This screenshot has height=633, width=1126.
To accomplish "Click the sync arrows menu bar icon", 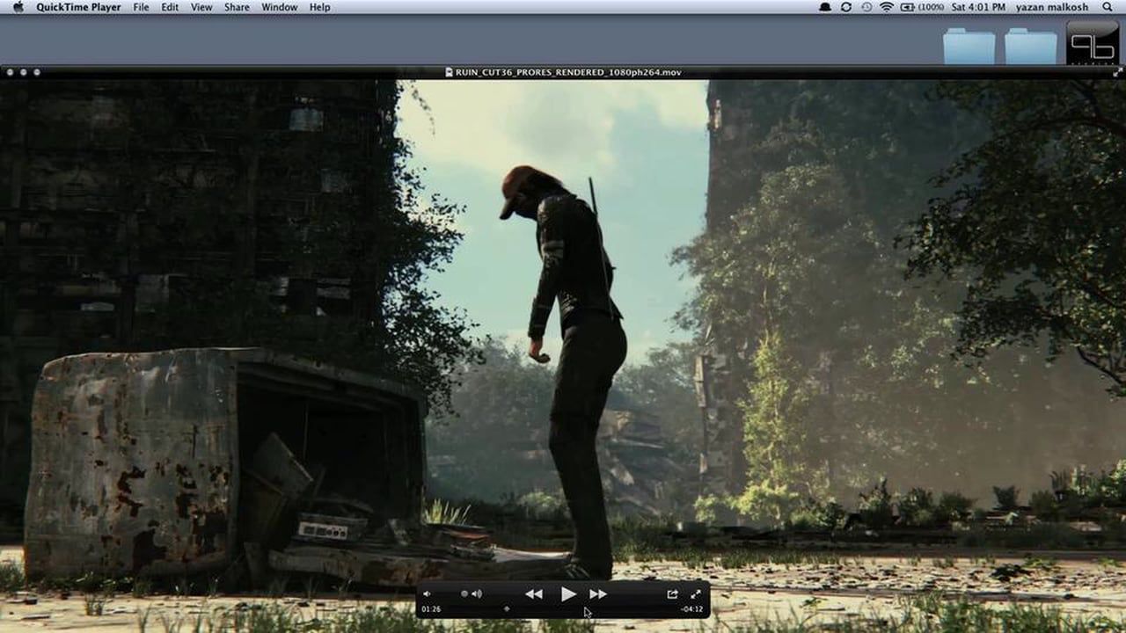I will [x=846, y=7].
